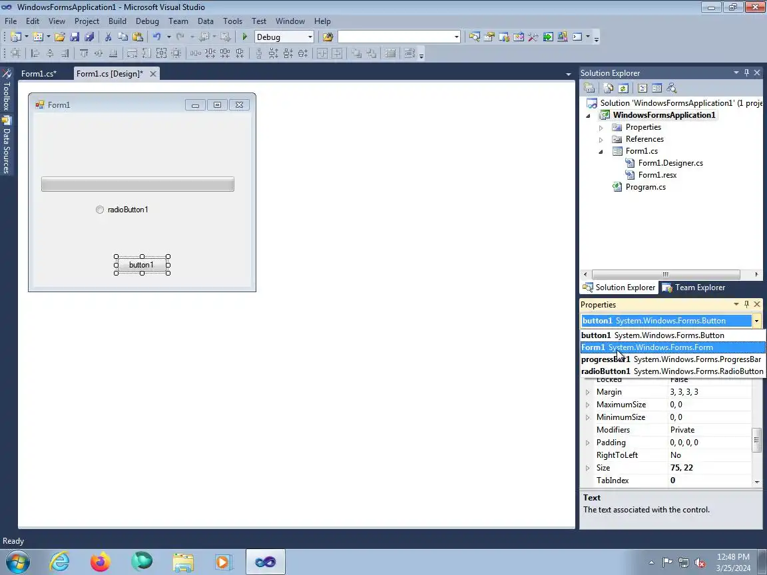Click the Open File folder icon

click(x=60, y=37)
